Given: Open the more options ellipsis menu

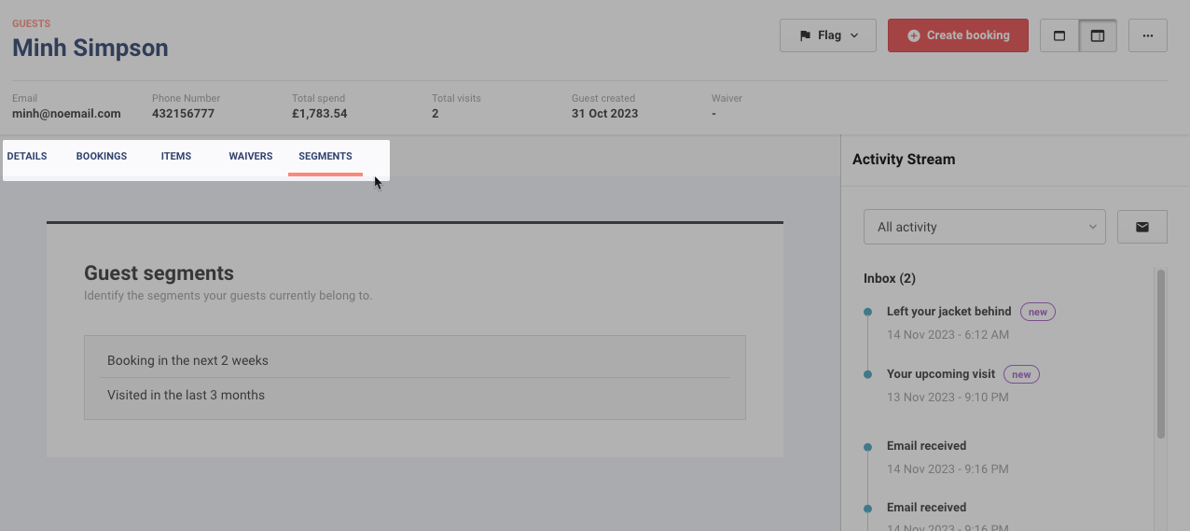Looking at the screenshot, I should 1148,35.
